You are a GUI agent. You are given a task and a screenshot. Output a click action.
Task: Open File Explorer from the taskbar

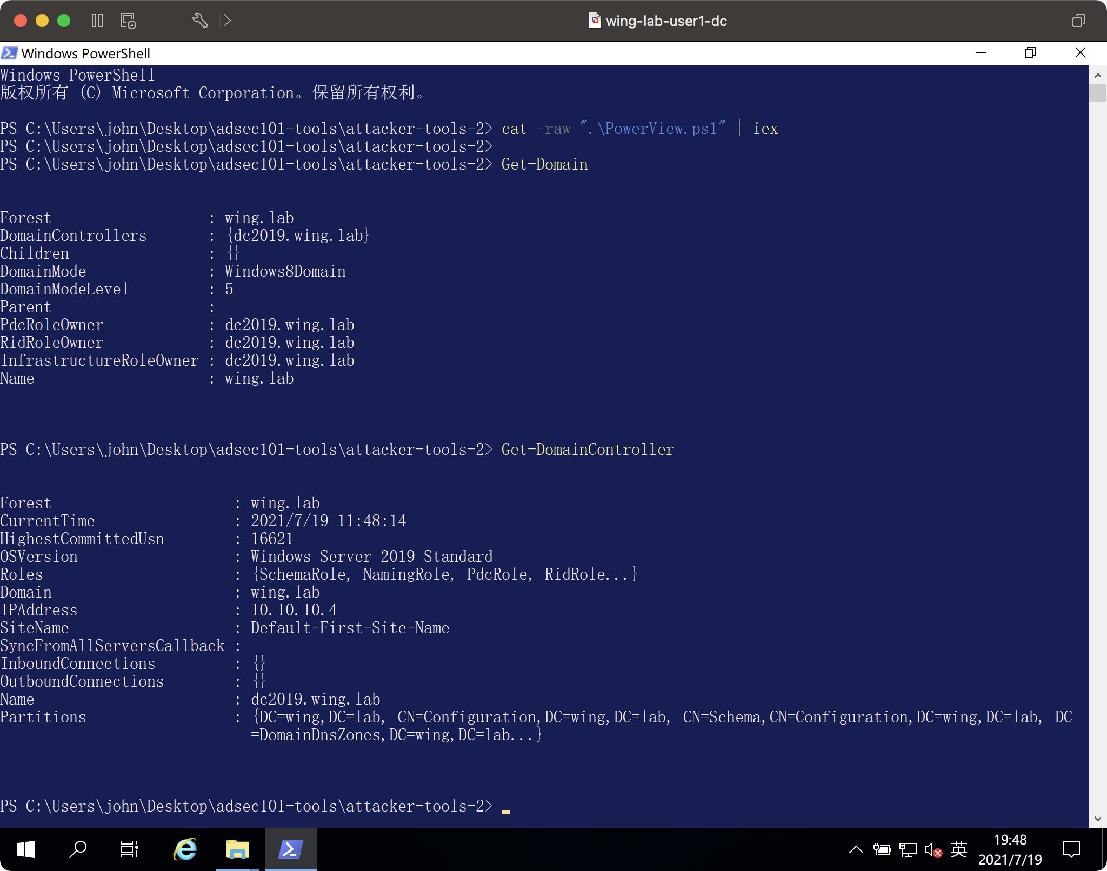[237, 849]
